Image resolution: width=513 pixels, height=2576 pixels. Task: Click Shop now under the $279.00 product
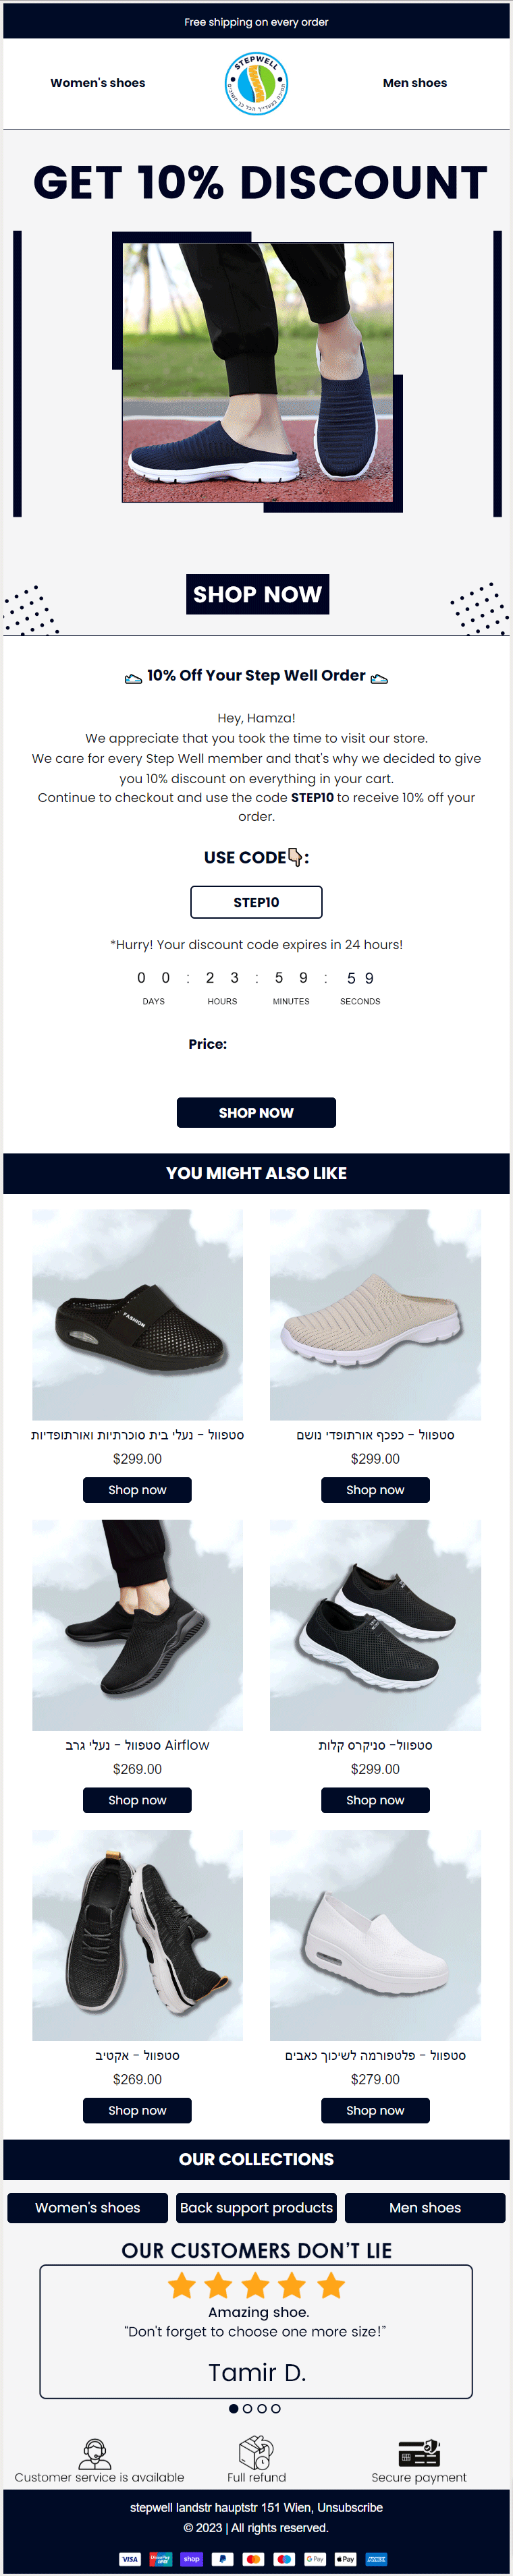(375, 2110)
